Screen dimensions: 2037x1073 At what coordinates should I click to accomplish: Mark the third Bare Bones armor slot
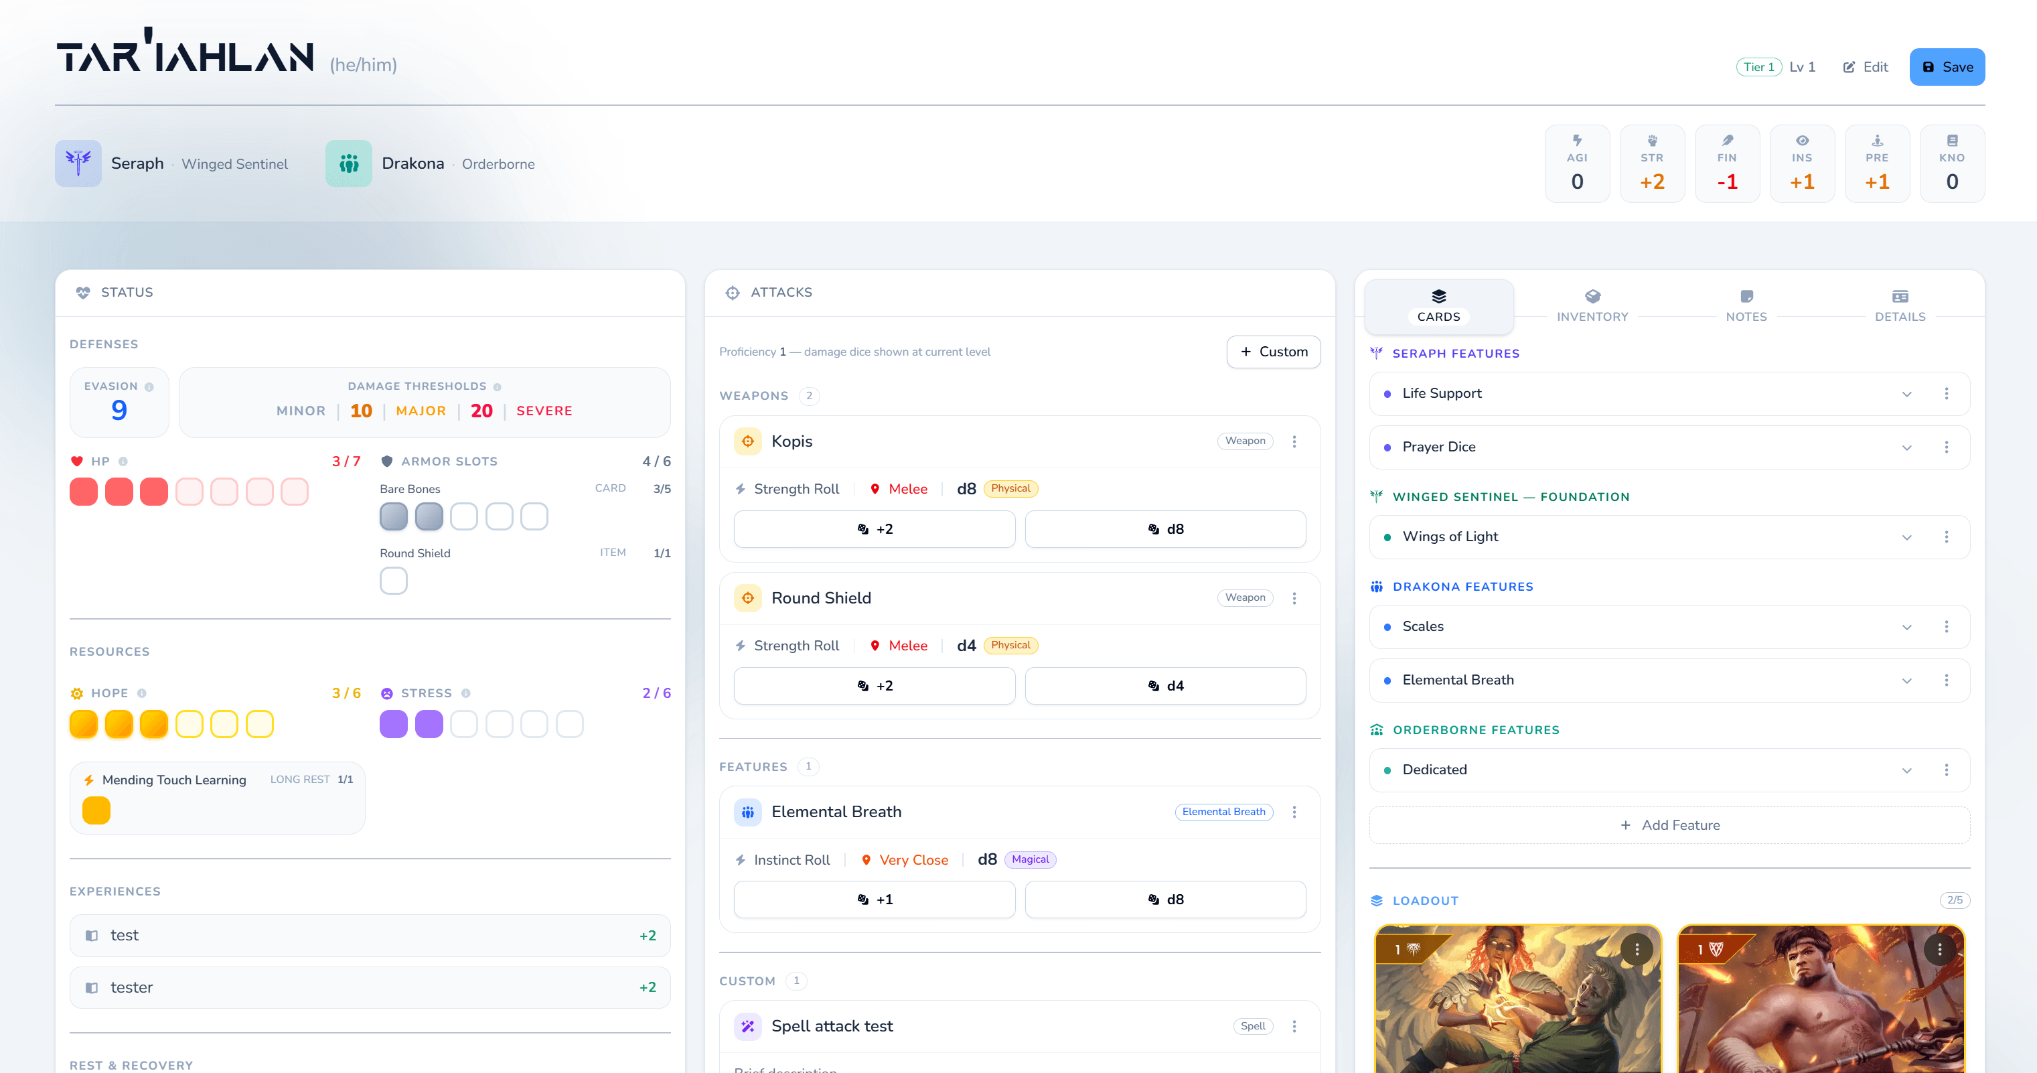[464, 516]
